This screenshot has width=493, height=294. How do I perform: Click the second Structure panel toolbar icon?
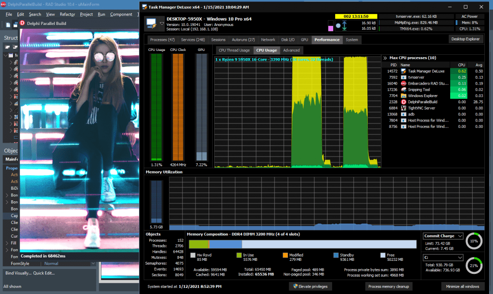(15, 47)
